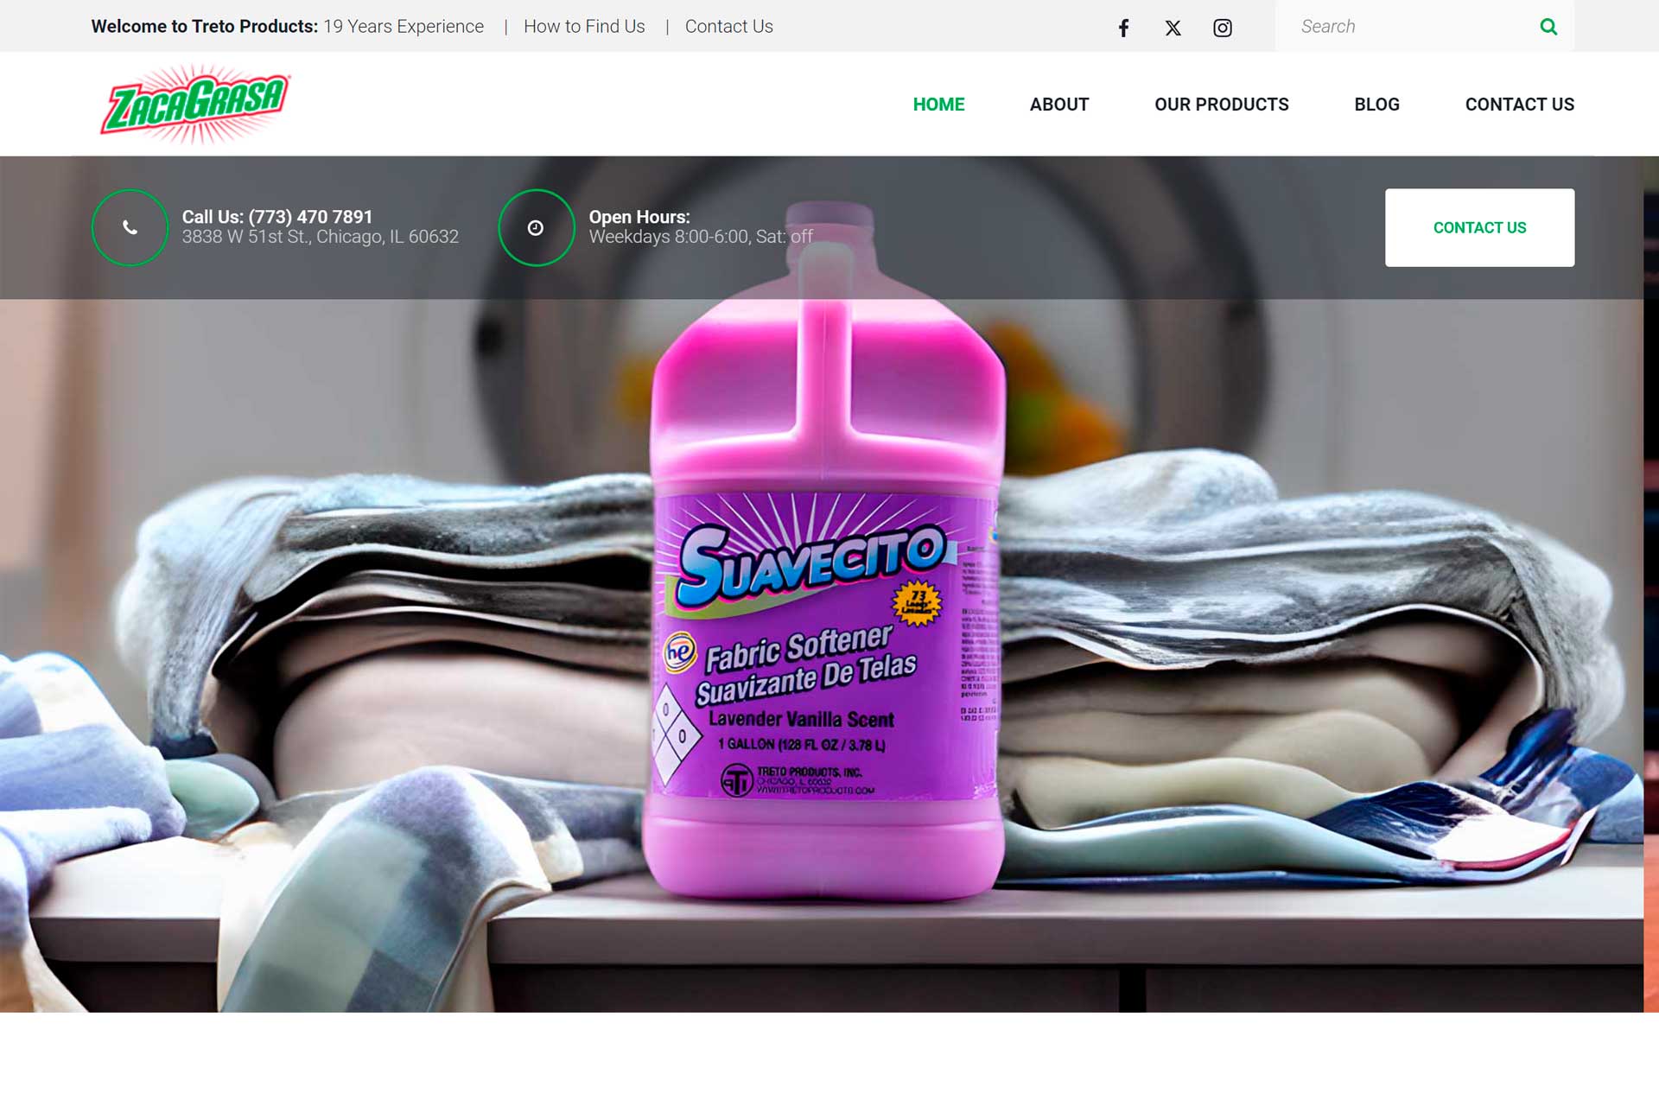Click the CONTACT US navigation item
Viewport: 1659px width, 1106px height.
[x=1520, y=104]
